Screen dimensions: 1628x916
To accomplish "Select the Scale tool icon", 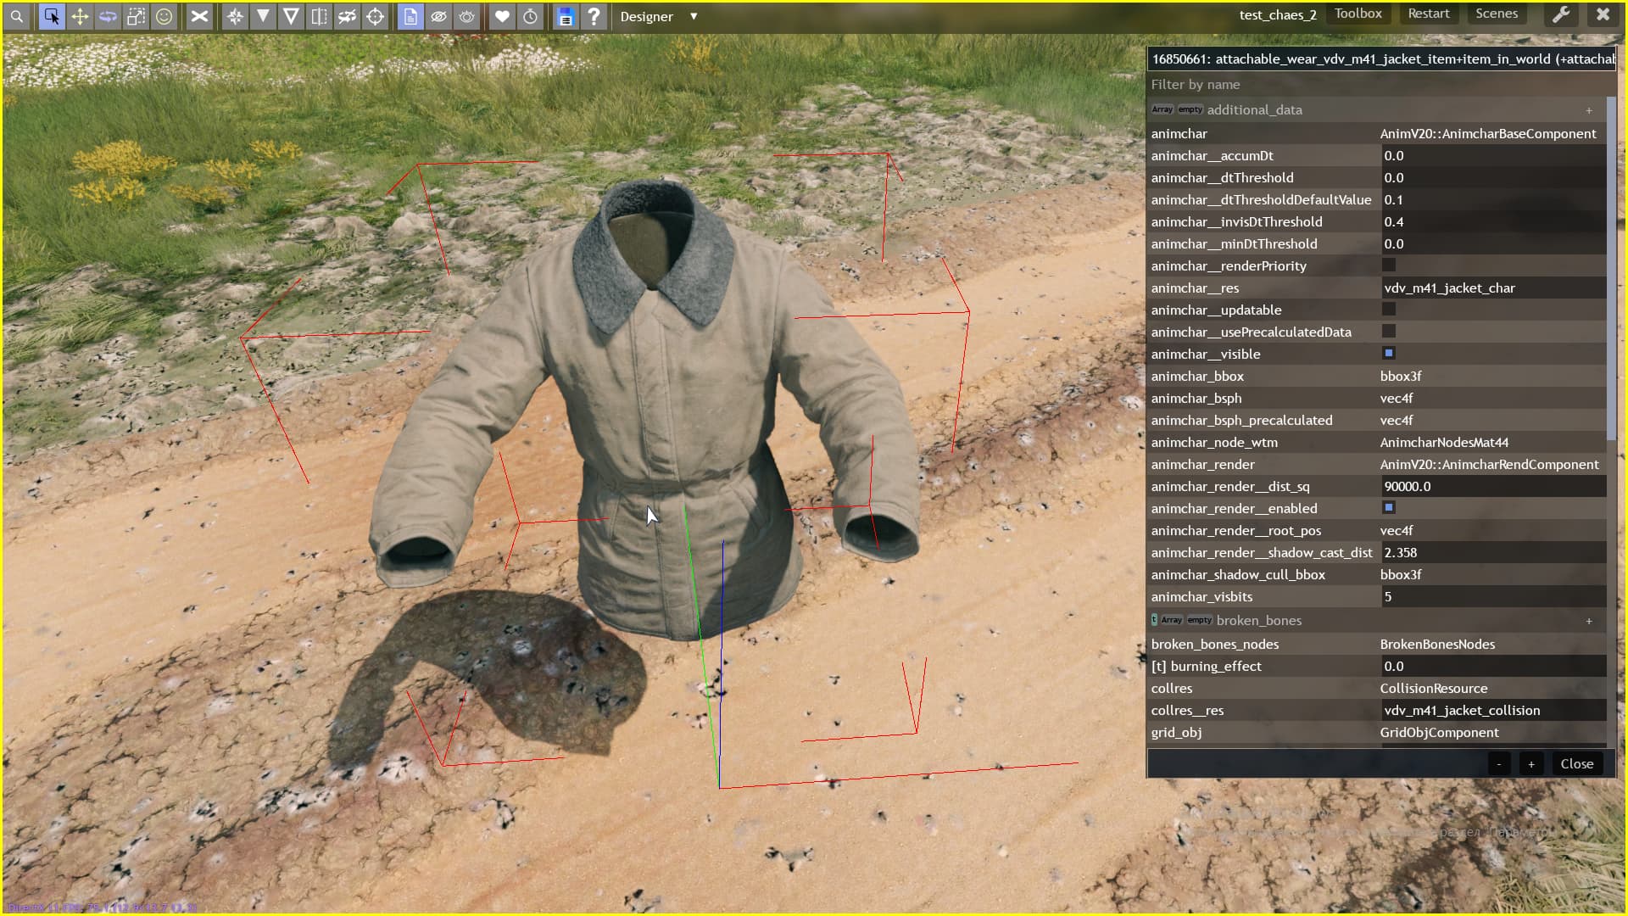I will (136, 16).
